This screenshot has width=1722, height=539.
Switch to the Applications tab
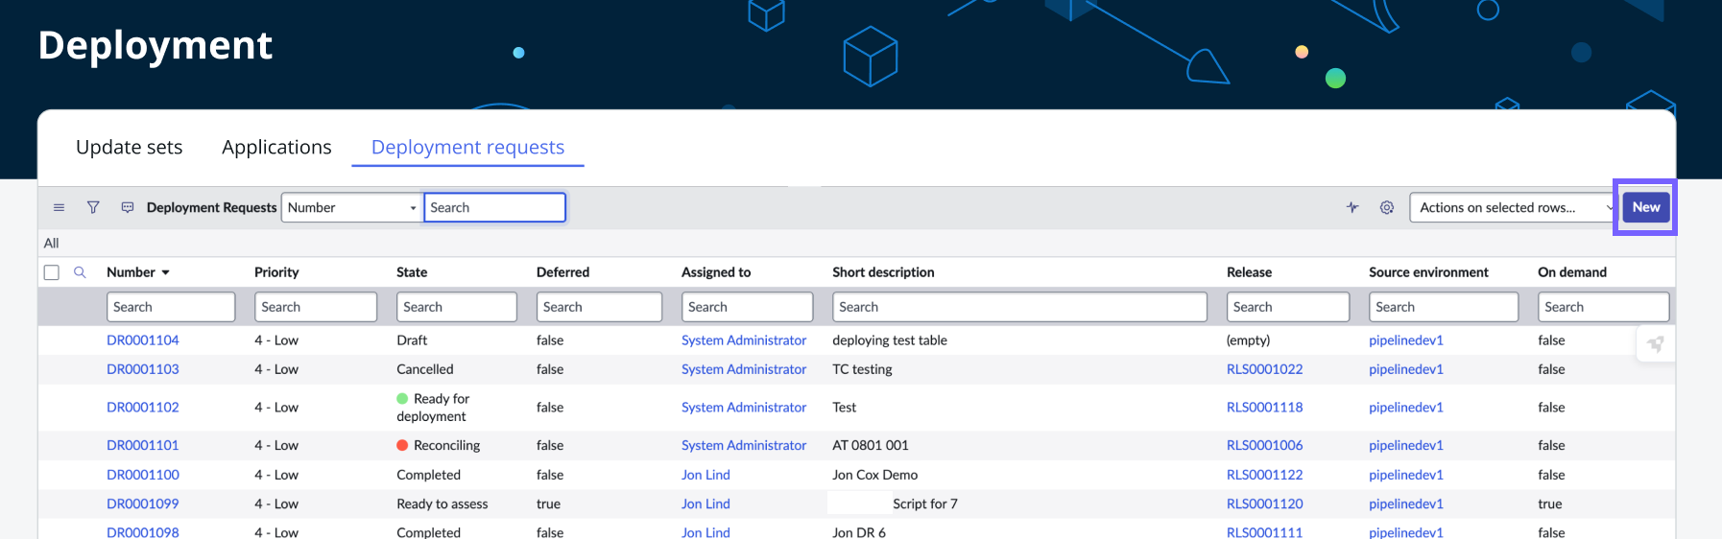[276, 147]
